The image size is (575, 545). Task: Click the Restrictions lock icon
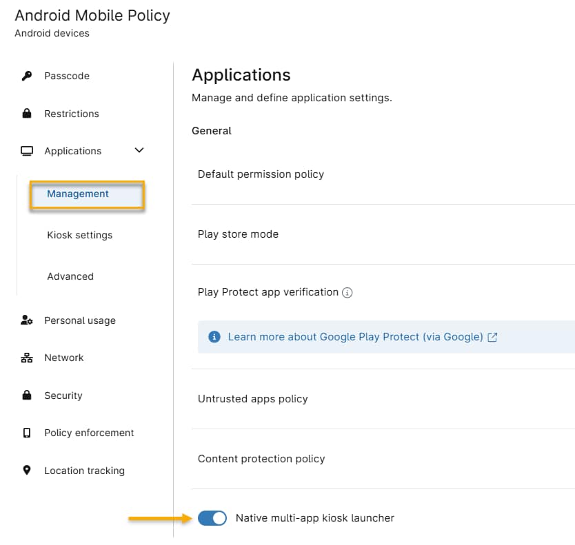(27, 113)
